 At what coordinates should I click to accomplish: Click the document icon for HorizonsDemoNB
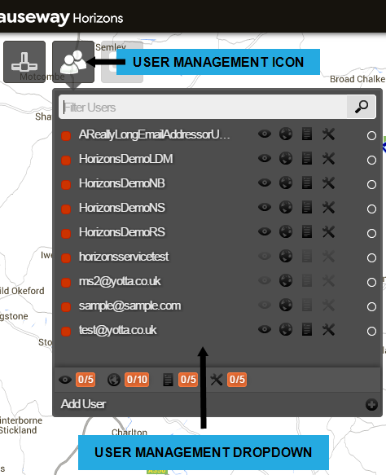[307, 183]
